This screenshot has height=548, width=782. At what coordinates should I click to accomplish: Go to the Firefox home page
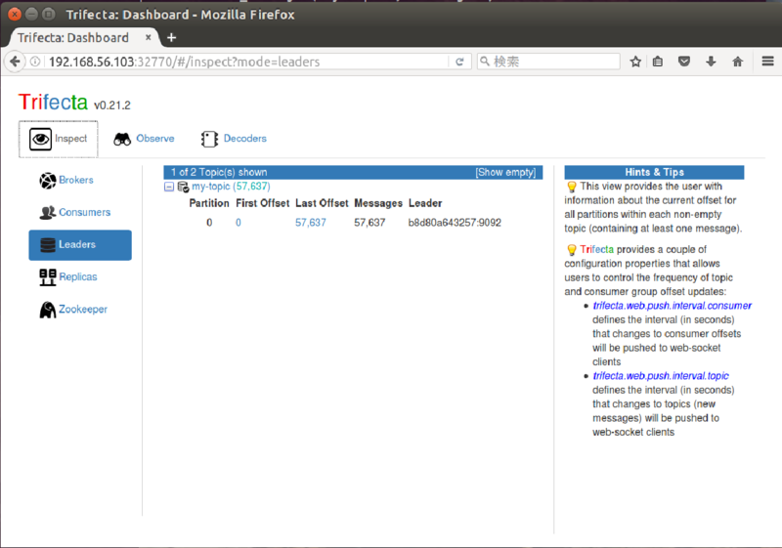(x=737, y=62)
